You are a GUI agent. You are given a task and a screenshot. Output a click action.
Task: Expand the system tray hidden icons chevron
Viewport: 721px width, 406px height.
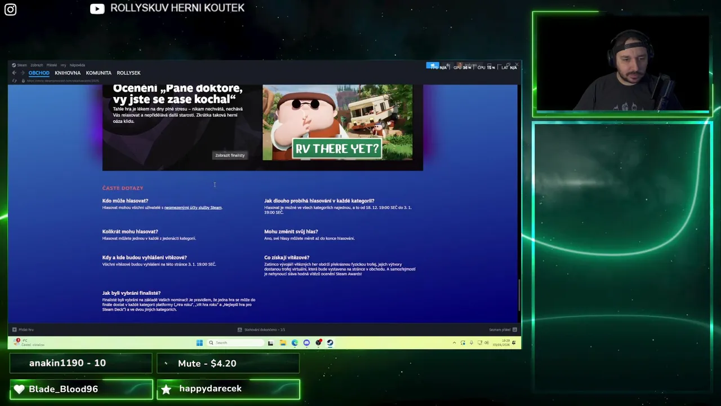click(454, 343)
